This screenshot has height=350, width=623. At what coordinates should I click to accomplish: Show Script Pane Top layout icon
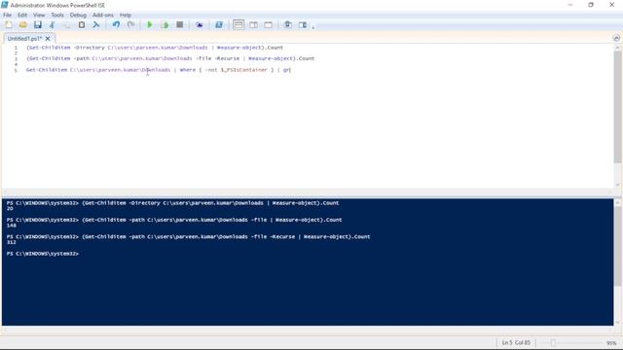click(x=238, y=25)
